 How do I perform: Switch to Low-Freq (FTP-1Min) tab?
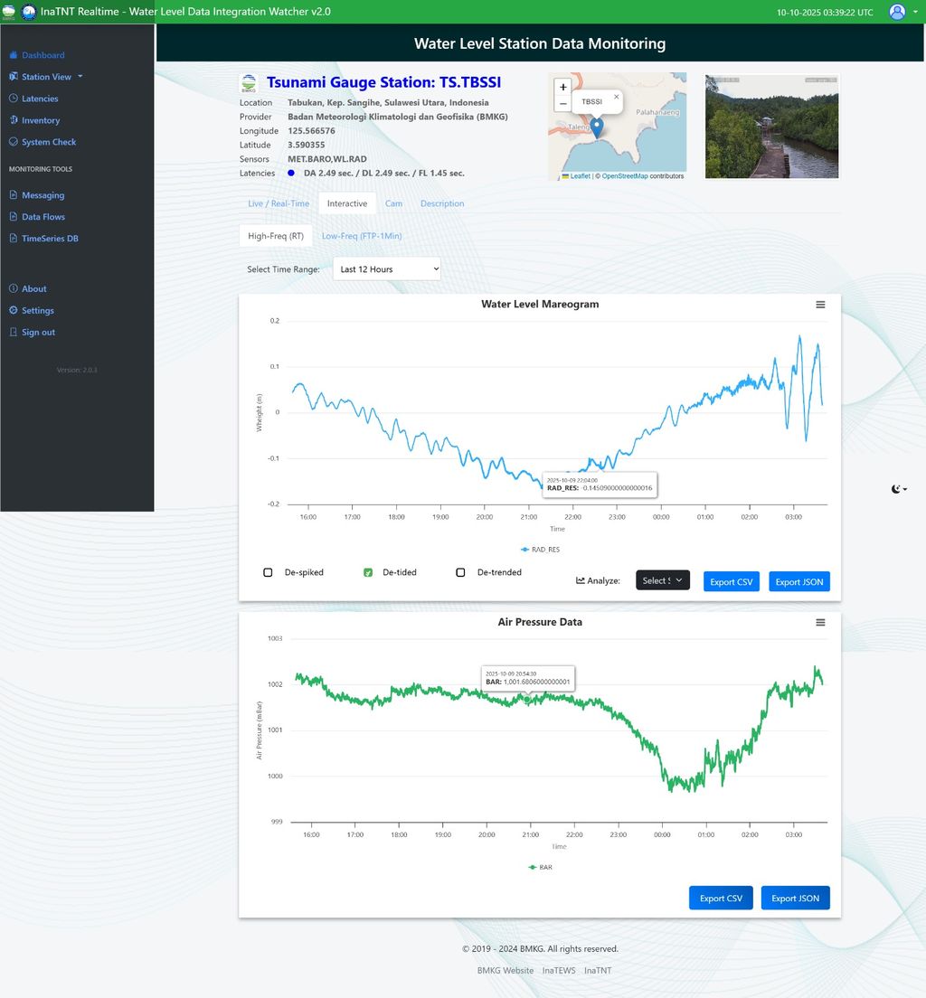click(362, 236)
